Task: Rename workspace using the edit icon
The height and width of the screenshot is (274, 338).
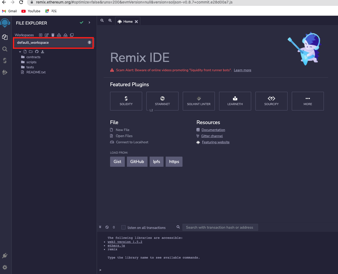Action: click(47, 35)
